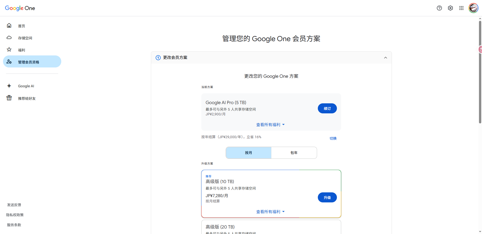
Task: Open 发送反馈 link
Action: [14, 205]
